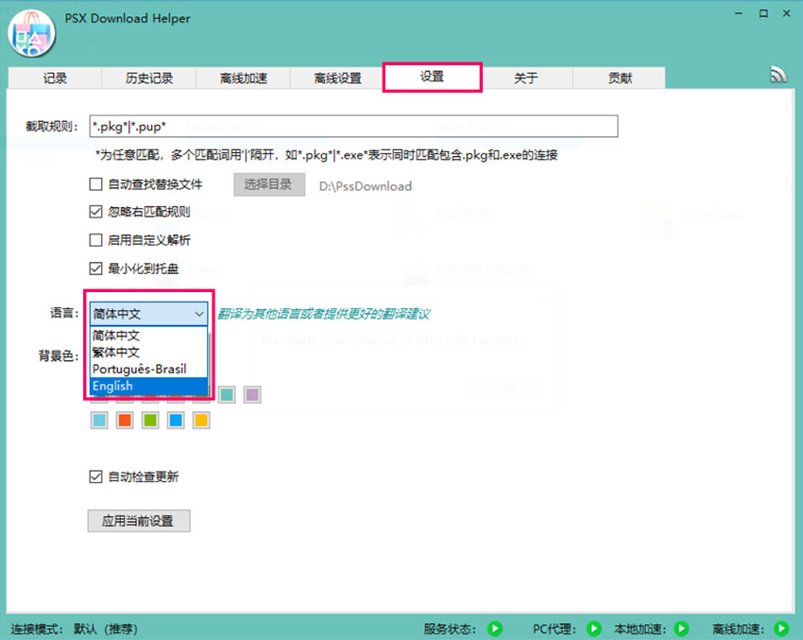Open the 离线加速 tab

pos(244,78)
